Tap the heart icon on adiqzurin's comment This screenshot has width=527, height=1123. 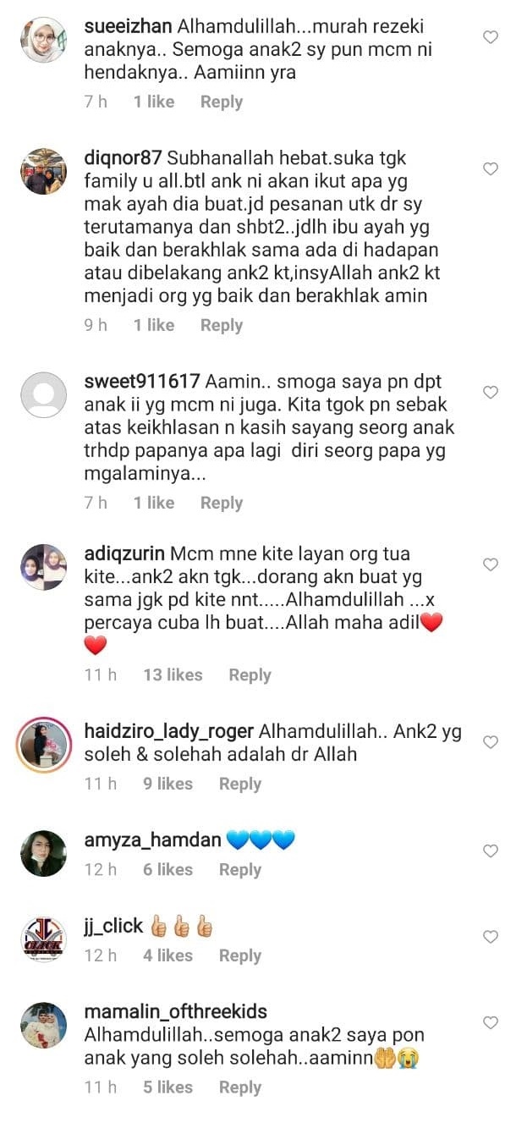click(491, 564)
